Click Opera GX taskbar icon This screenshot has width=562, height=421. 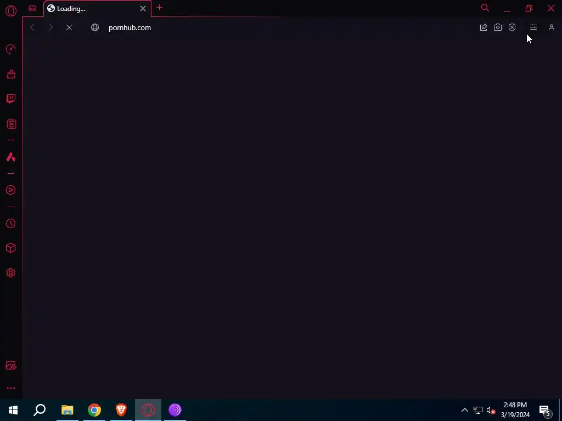148,410
